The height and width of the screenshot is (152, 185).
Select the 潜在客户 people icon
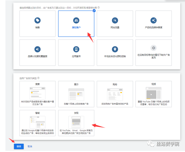(76, 20)
